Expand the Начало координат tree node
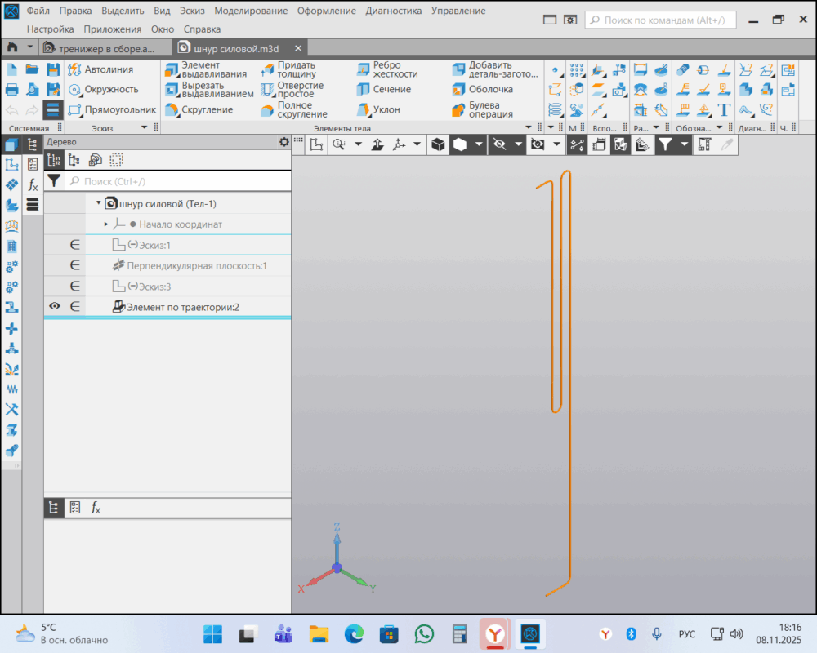 106,224
